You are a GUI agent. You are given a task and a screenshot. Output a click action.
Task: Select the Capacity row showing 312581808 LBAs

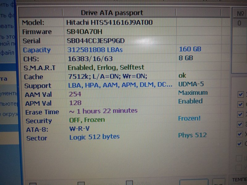point(95,50)
